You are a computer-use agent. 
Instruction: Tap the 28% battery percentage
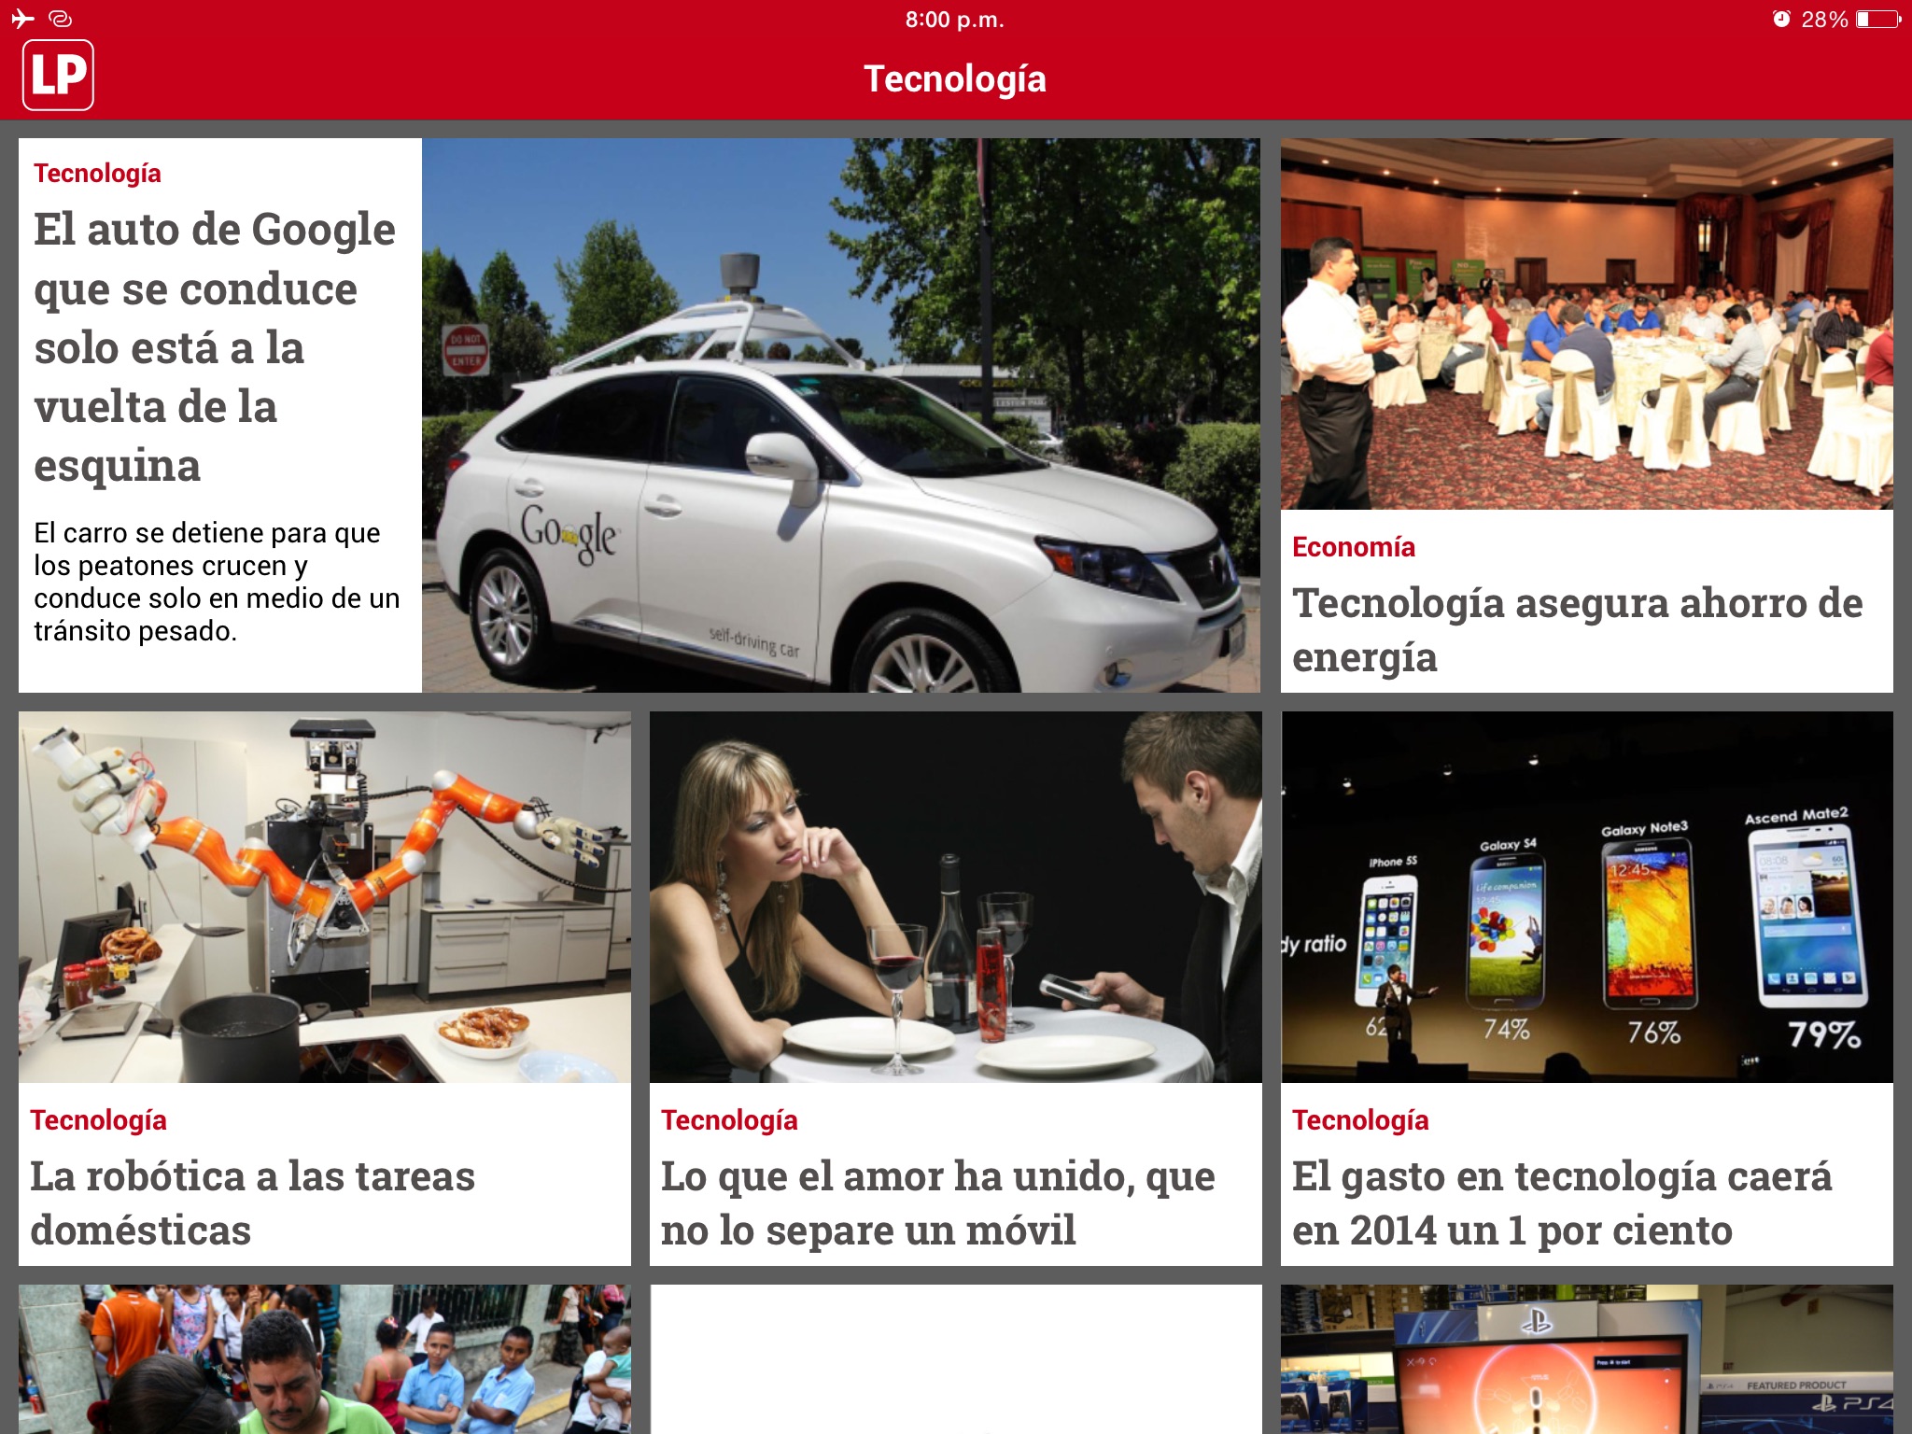[1824, 20]
